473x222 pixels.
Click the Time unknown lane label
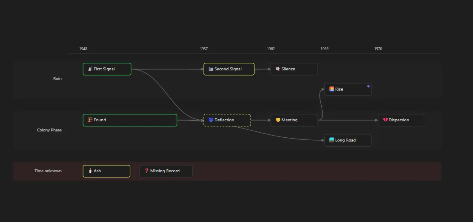pos(48,171)
